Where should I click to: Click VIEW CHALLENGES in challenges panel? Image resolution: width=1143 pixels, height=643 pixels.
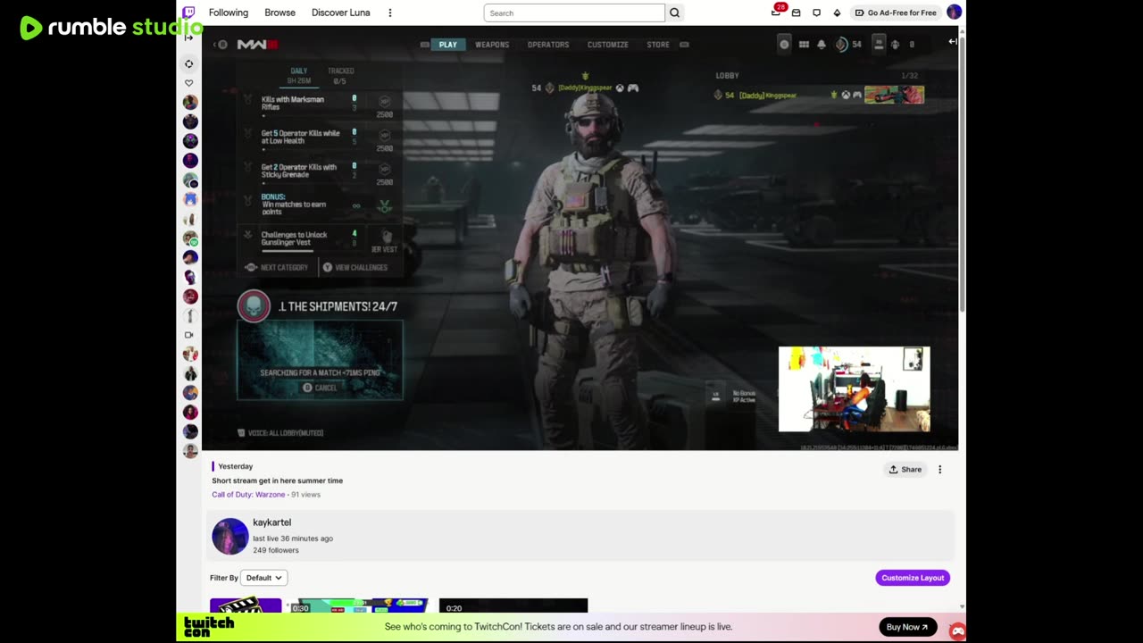pyautogui.click(x=355, y=268)
